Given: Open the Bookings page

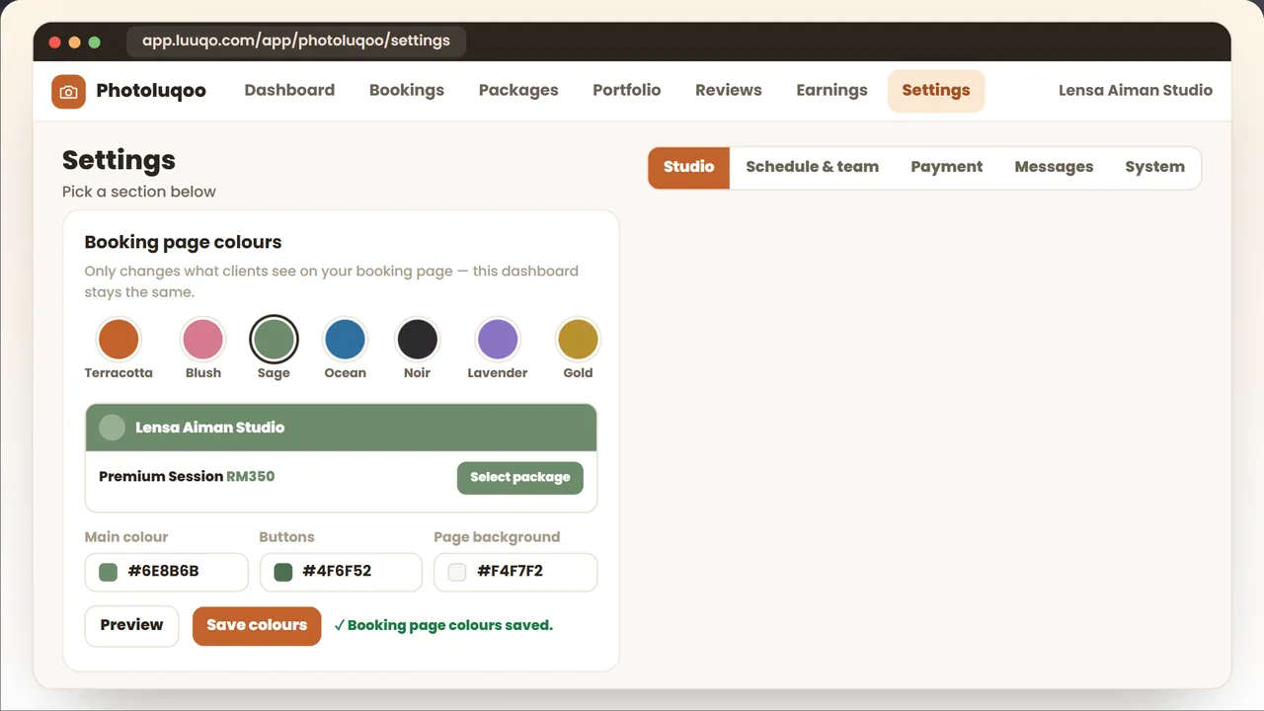Looking at the screenshot, I should pyautogui.click(x=407, y=91).
